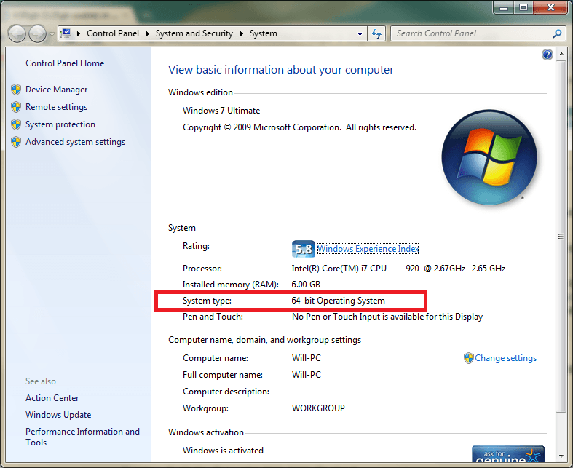The height and width of the screenshot is (468, 573).
Task: Open Remote settings link
Action: point(56,107)
